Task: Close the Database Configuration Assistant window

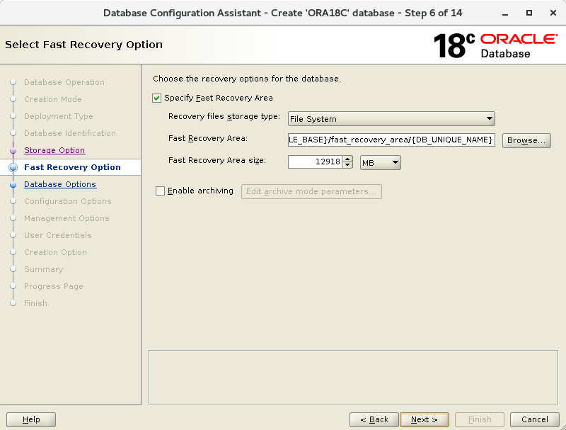Action: [553, 13]
